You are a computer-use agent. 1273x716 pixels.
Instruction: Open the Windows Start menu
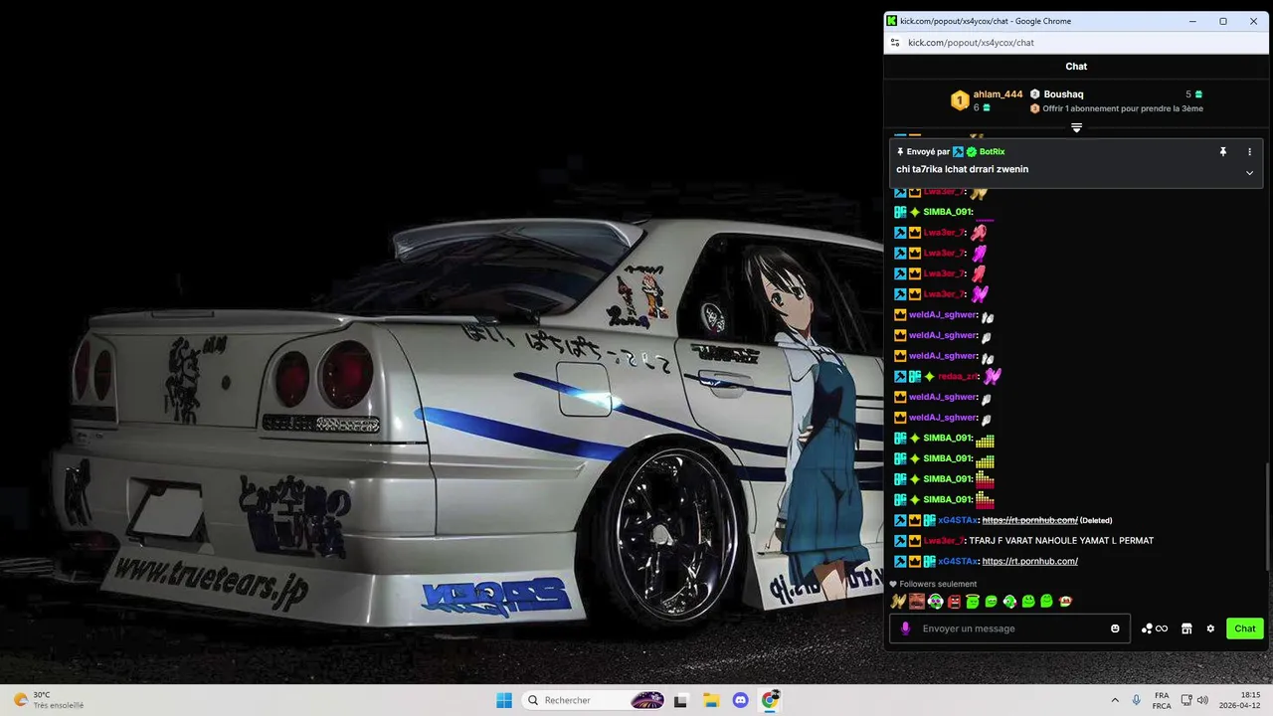504,700
